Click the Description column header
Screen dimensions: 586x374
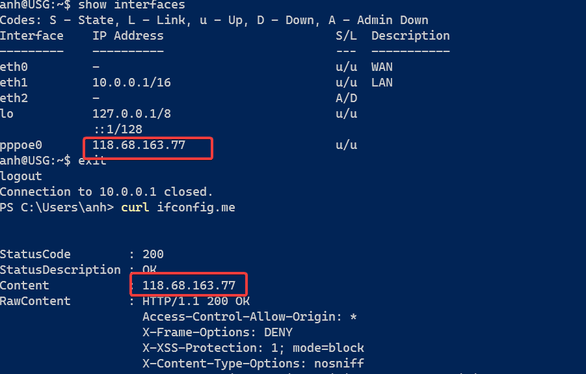tap(410, 36)
